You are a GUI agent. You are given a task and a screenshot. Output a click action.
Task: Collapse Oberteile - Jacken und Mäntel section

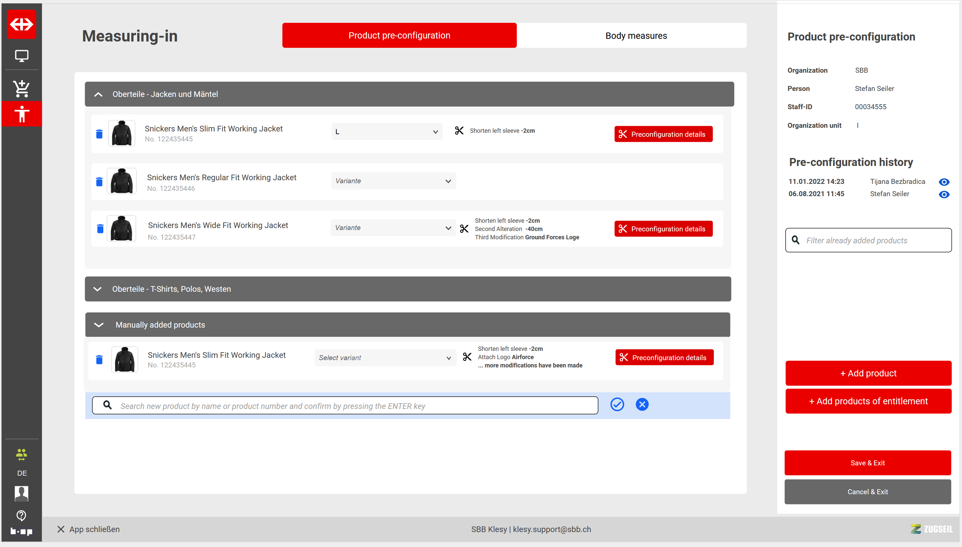point(99,94)
